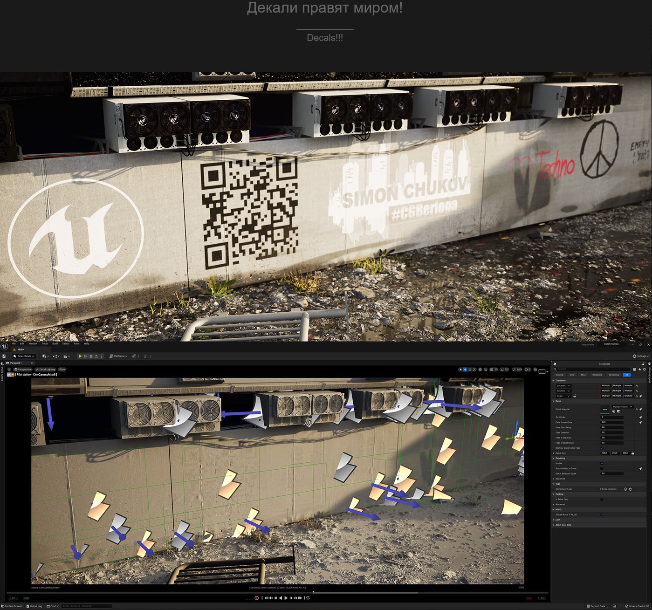Image resolution: width=652 pixels, height=610 pixels.
Task: Click the save level floppy icon
Action: (4, 356)
